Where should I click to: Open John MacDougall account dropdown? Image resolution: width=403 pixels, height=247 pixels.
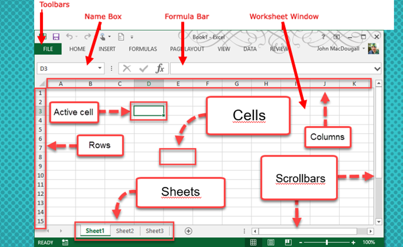(x=364, y=49)
